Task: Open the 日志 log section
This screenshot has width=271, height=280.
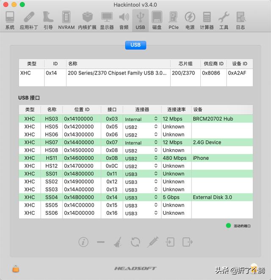Action: (x=241, y=20)
